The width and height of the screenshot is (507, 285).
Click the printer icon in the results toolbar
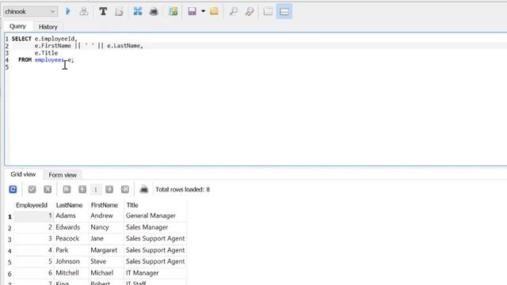coord(144,189)
